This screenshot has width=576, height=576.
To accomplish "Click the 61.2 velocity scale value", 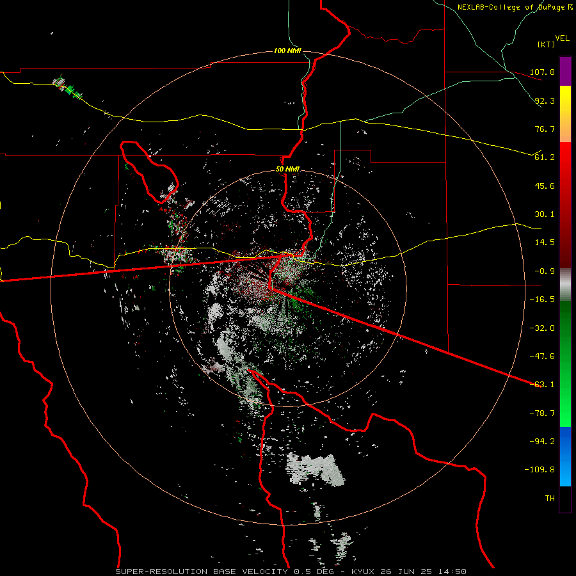I will click(545, 157).
